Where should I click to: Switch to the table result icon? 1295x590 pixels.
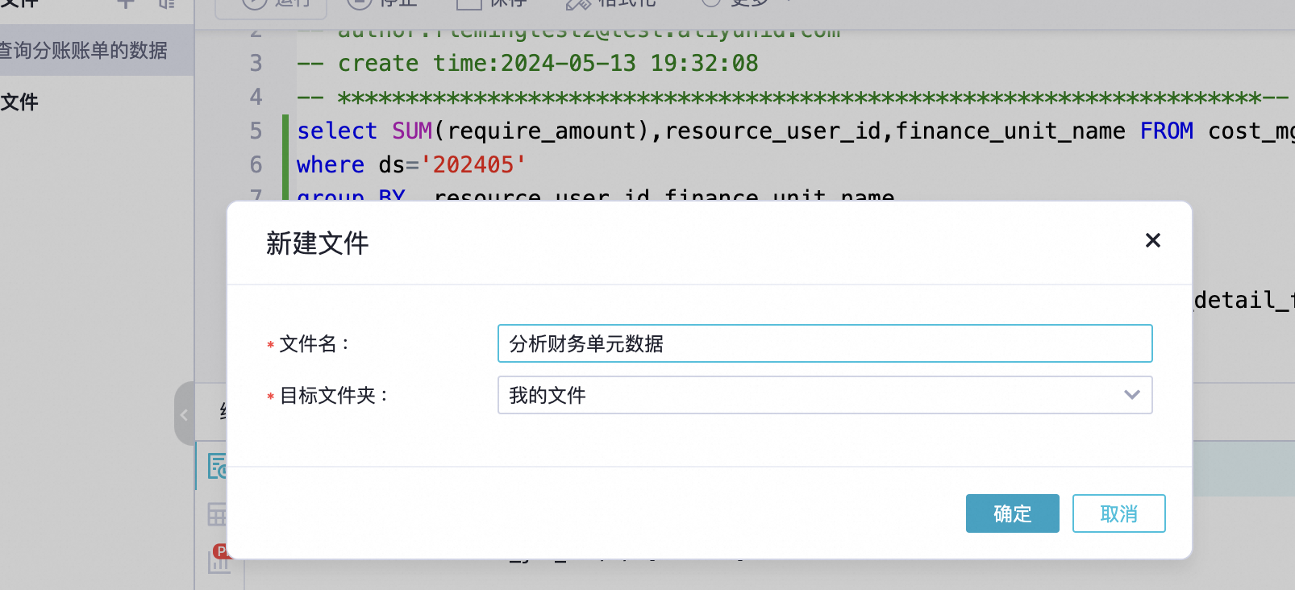pos(217,514)
